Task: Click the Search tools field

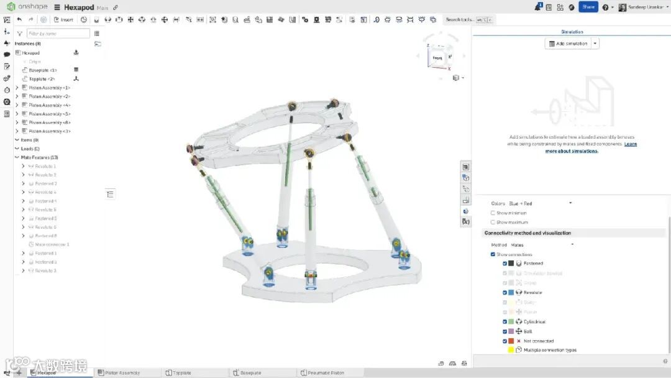Action: 468,20
